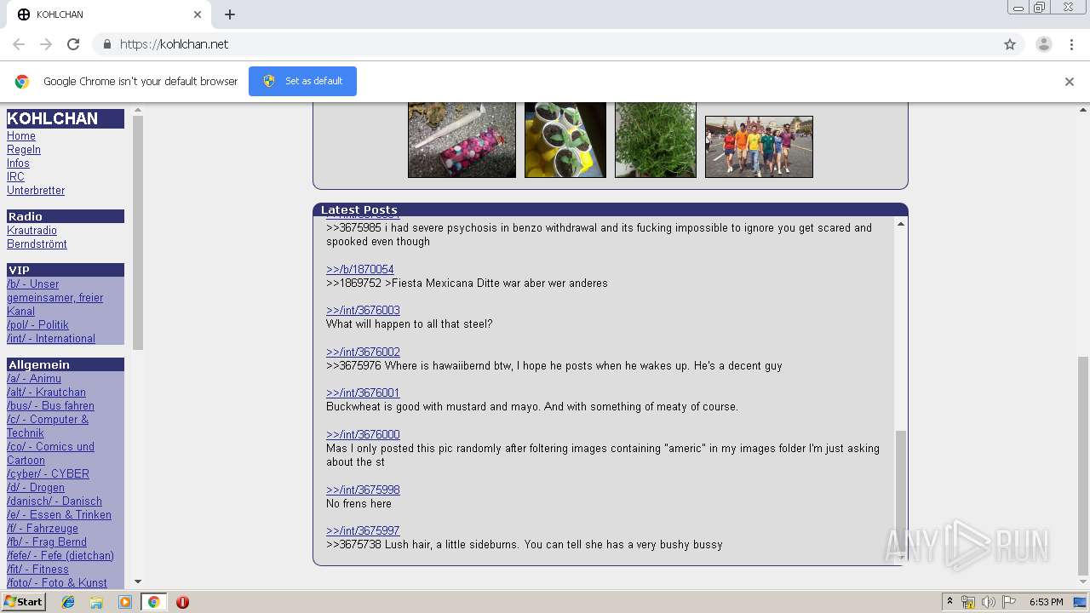
Task: Open the red stop-sign taskbar icon
Action: tap(182, 602)
